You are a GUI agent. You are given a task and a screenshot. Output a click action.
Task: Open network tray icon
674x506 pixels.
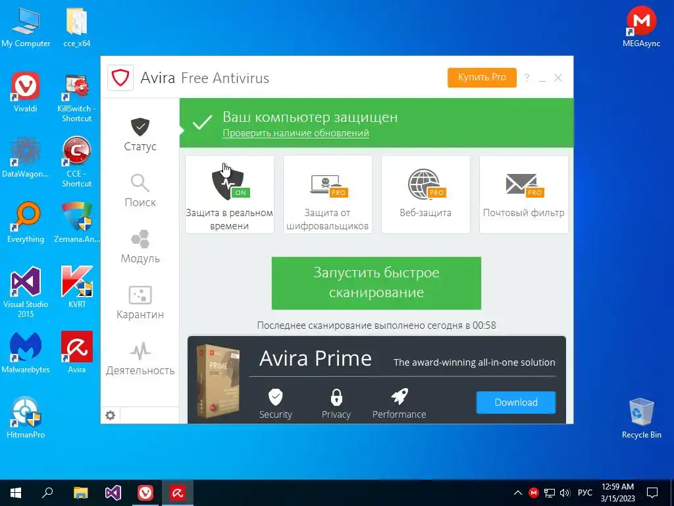(x=550, y=493)
